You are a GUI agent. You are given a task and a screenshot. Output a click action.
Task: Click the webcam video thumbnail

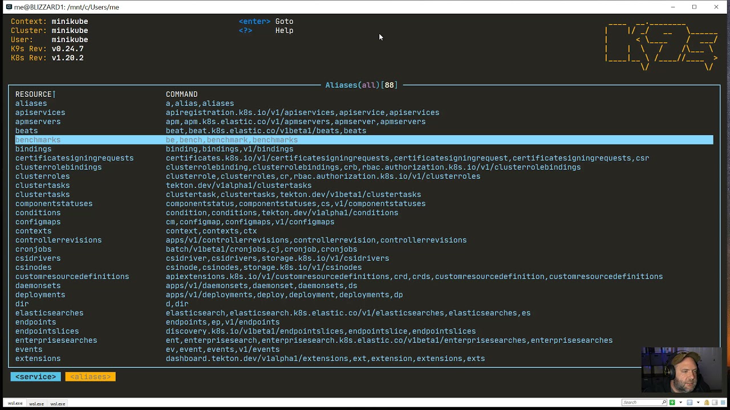[x=681, y=370]
